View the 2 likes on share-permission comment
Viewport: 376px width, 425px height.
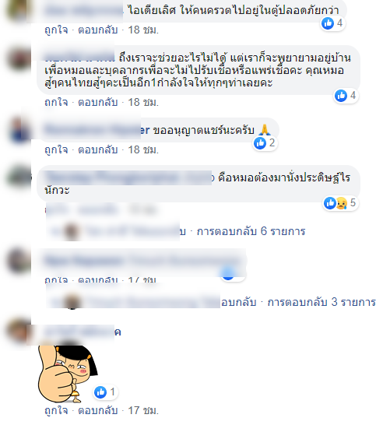pyautogui.click(x=265, y=143)
